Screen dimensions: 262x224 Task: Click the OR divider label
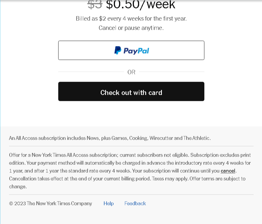(131, 72)
